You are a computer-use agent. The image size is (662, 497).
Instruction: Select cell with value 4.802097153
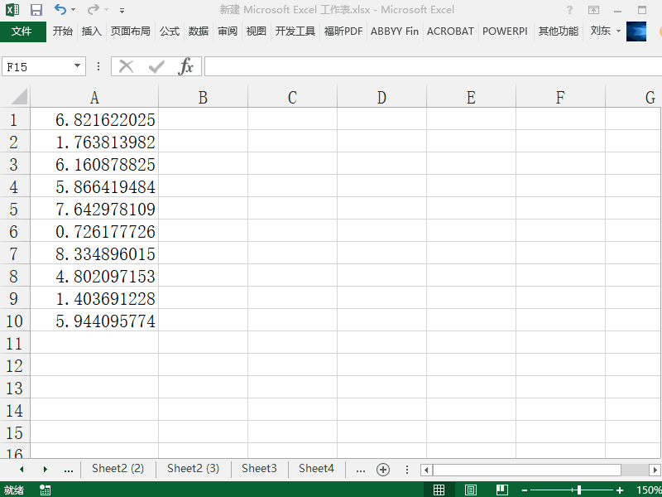(94, 276)
